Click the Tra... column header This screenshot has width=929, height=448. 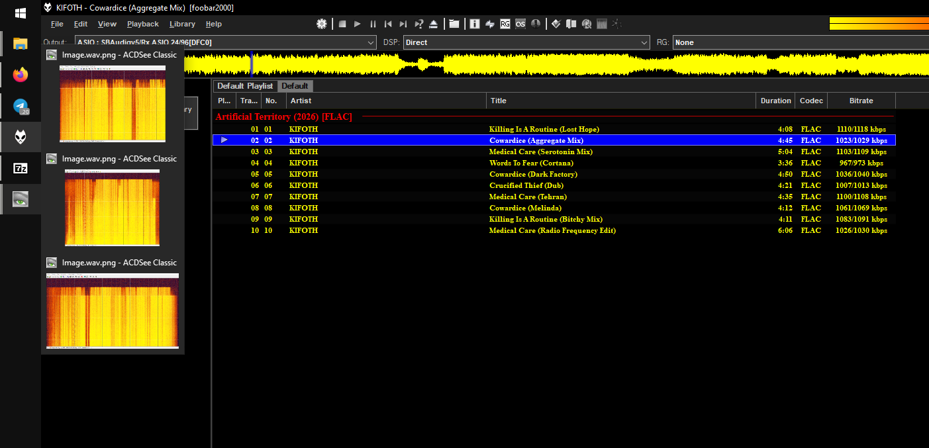click(x=248, y=101)
